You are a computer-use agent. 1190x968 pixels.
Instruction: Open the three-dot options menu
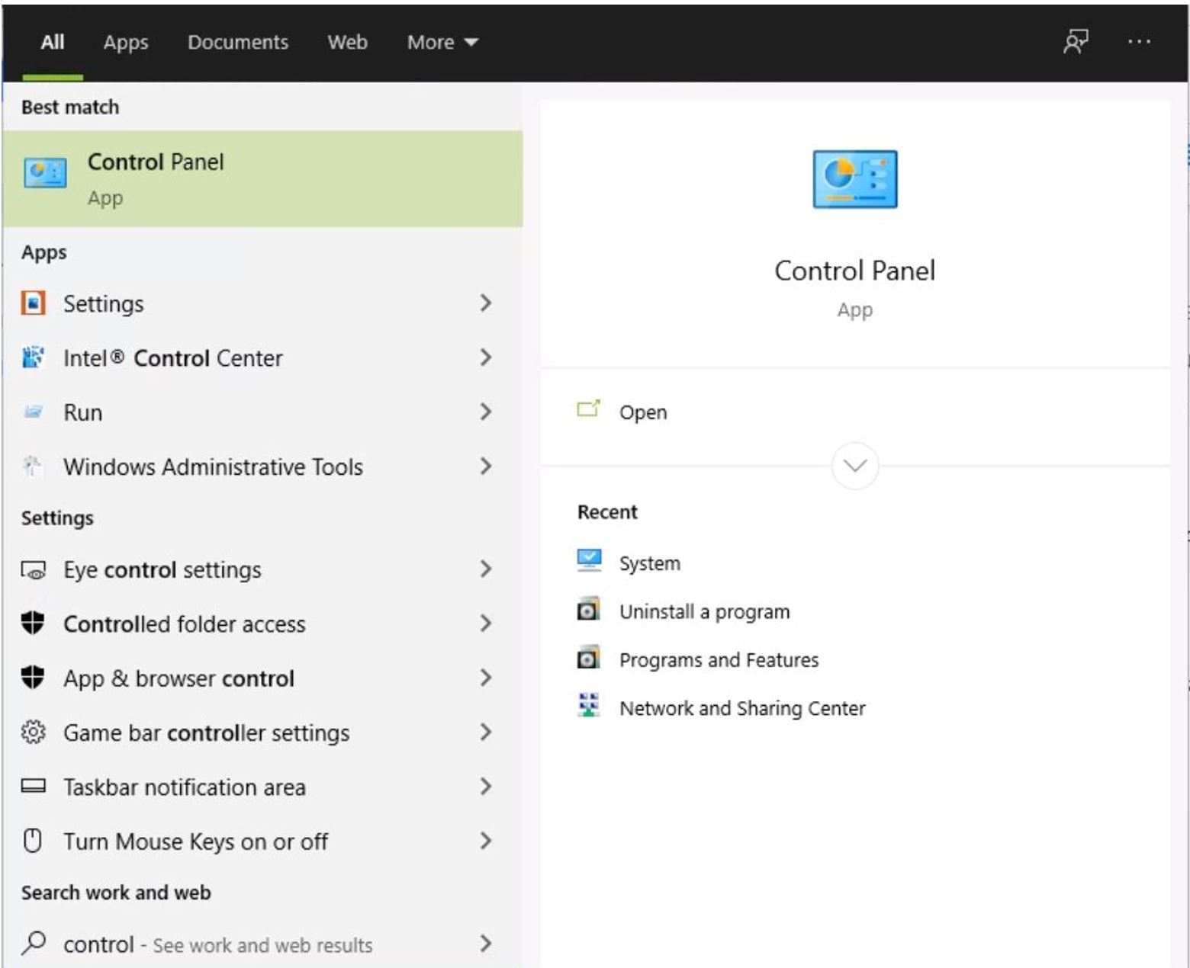tap(1139, 41)
